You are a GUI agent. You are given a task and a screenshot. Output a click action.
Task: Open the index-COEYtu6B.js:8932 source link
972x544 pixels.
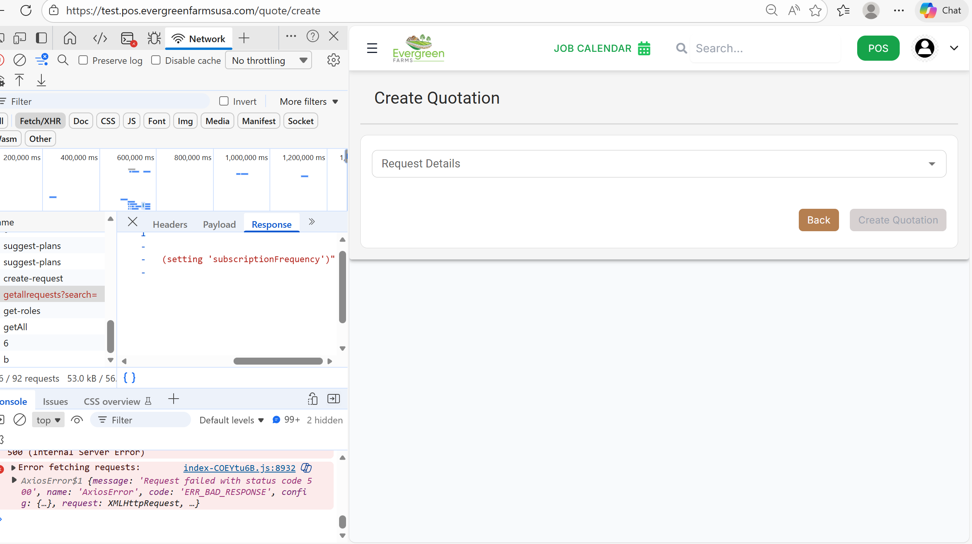[x=239, y=468]
